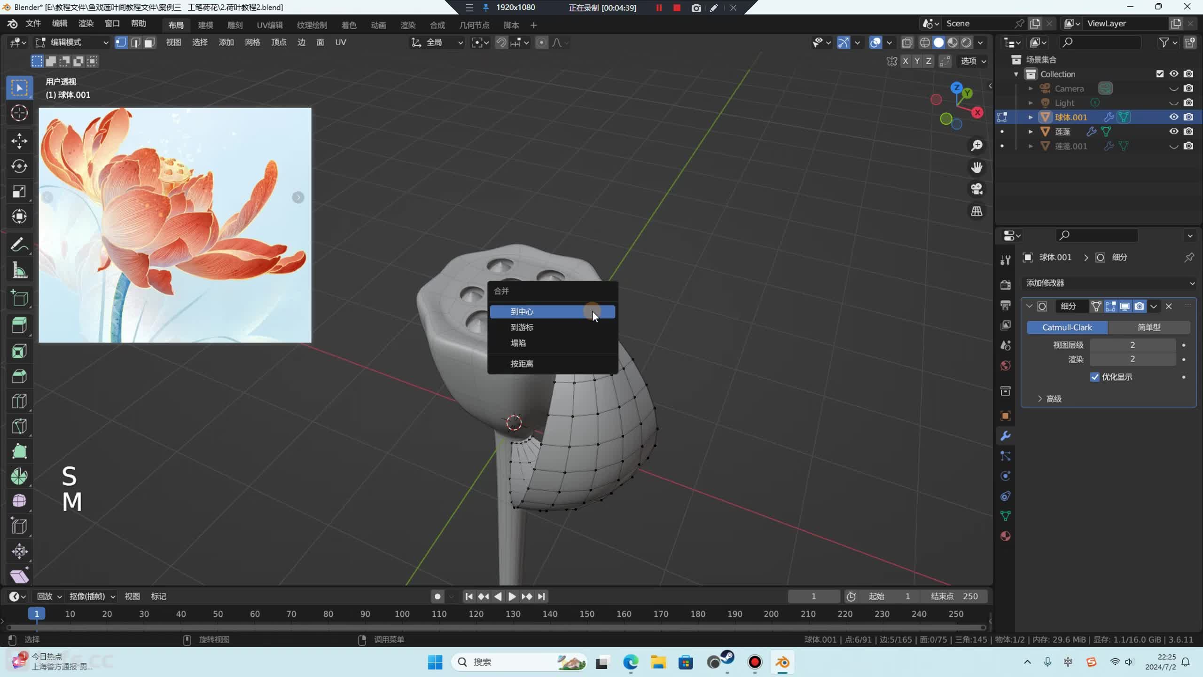Open the 抠像(插帧) keying dropdown

(92, 596)
